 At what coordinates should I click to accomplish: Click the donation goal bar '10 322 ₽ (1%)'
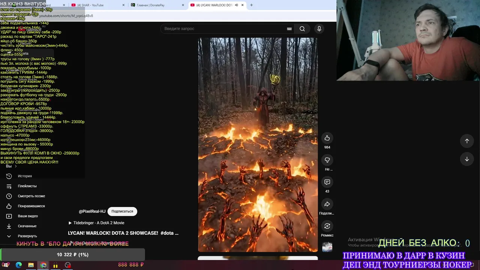(72, 255)
